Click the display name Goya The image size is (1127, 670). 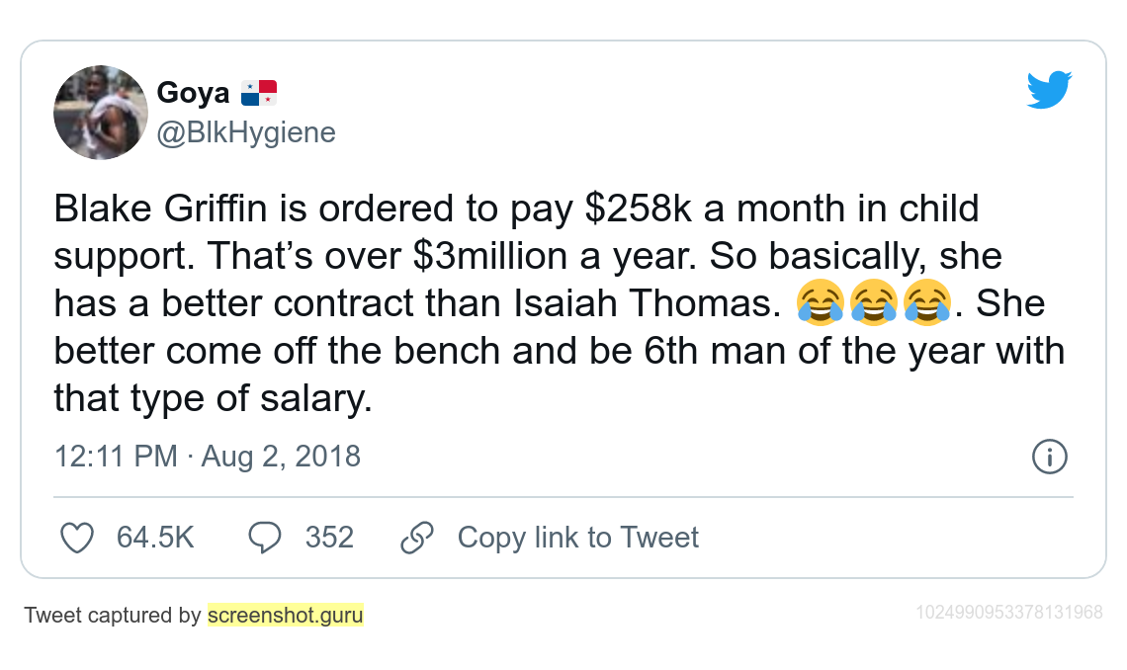pyautogui.click(x=193, y=93)
